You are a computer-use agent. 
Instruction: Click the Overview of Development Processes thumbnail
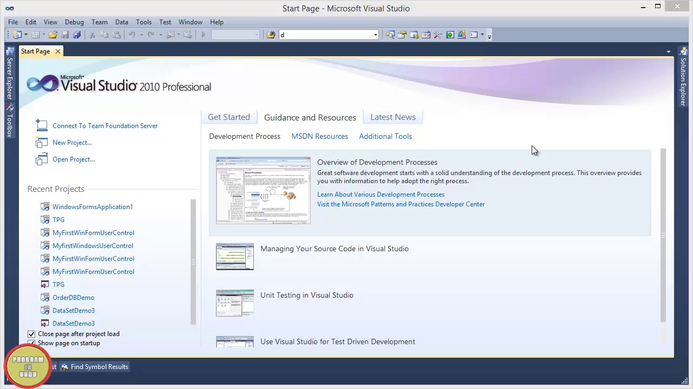263,190
